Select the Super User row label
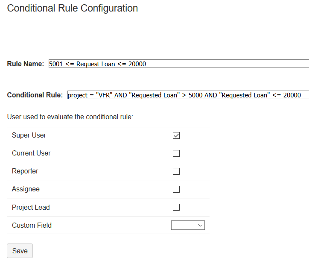The image size is (309, 267). click(29, 135)
